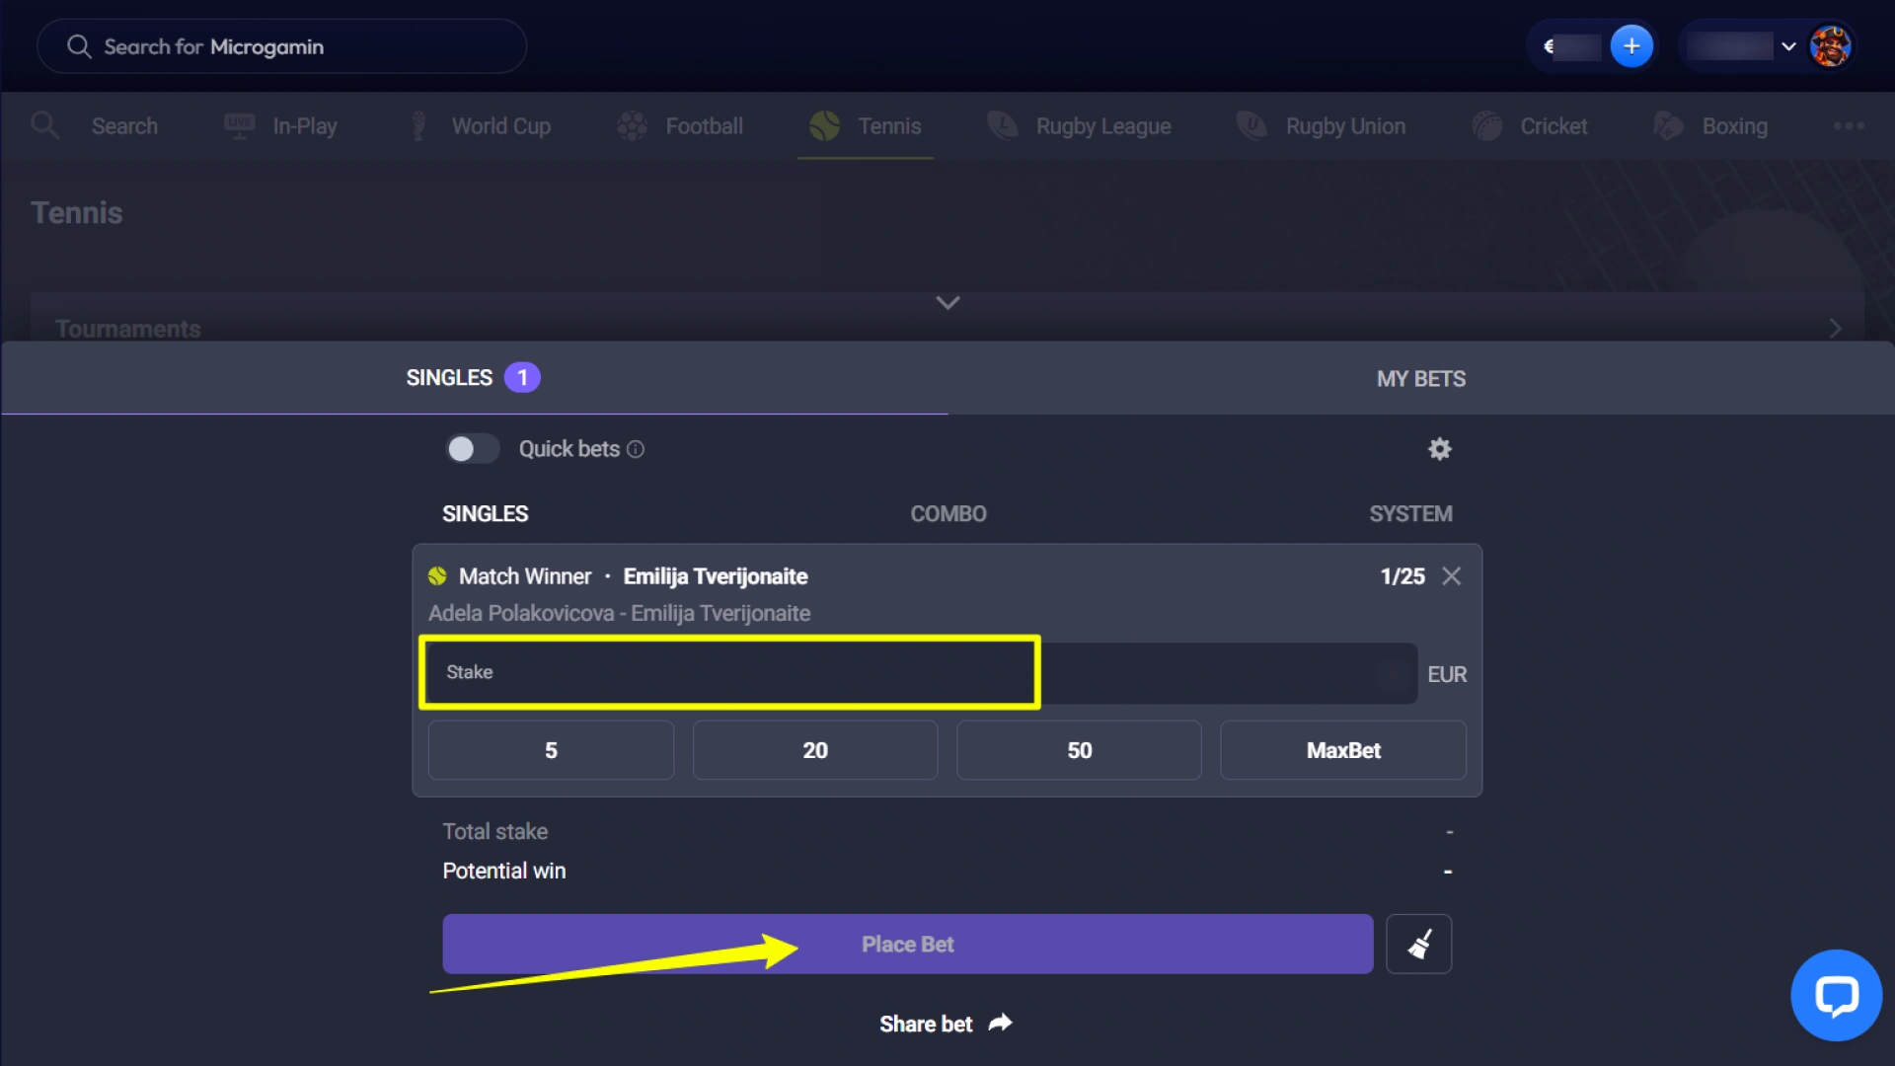Click the search magnifier icon in top search bar
Image resolution: width=1895 pixels, height=1066 pixels.
click(79, 46)
